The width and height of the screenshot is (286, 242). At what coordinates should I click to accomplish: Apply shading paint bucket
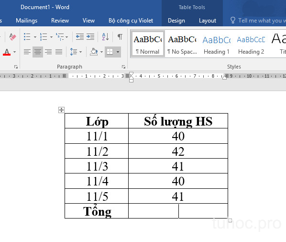tap(94, 52)
